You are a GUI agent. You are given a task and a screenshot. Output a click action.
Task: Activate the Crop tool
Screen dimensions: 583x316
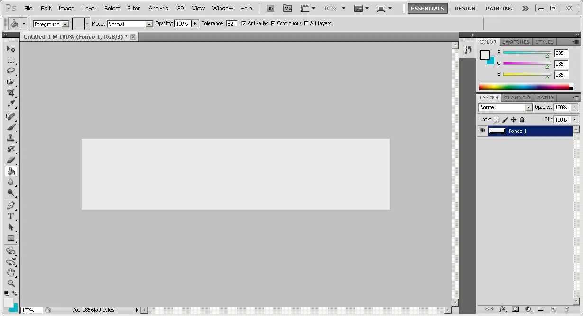click(11, 93)
